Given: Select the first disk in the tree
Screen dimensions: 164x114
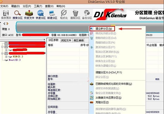Looking at the screenshot, I should tap(27, 43).
